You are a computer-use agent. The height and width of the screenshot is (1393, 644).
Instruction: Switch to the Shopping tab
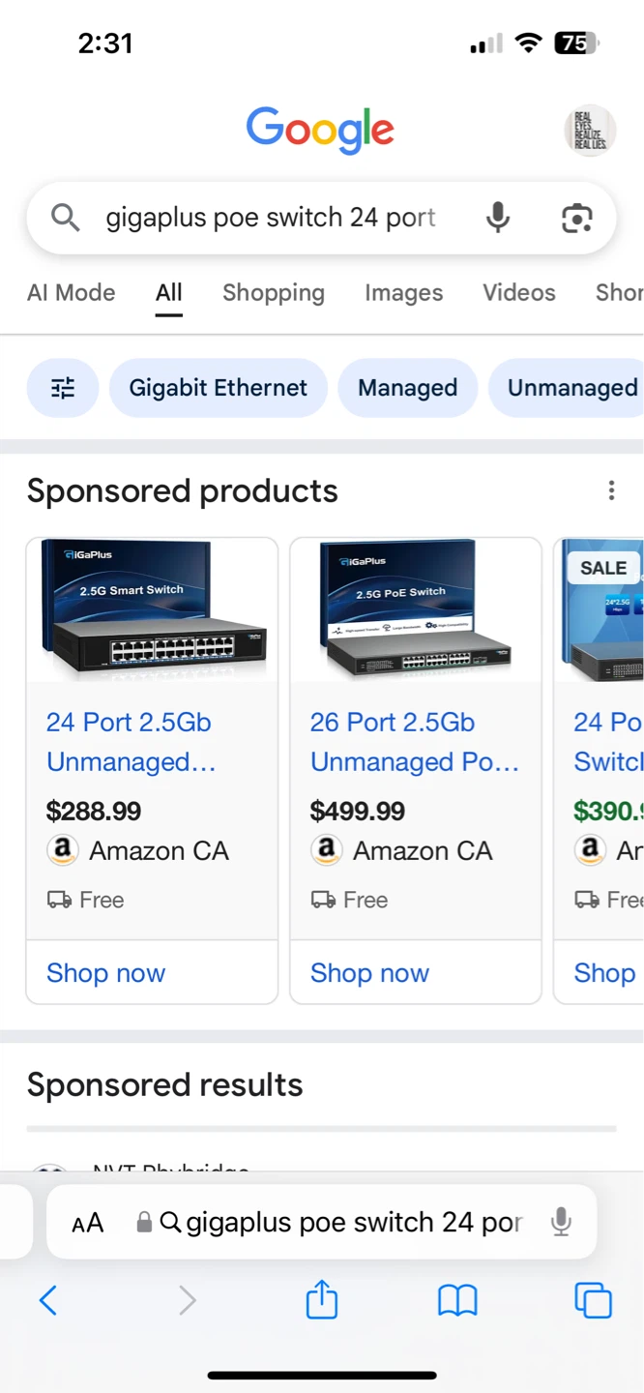point(274,292)
